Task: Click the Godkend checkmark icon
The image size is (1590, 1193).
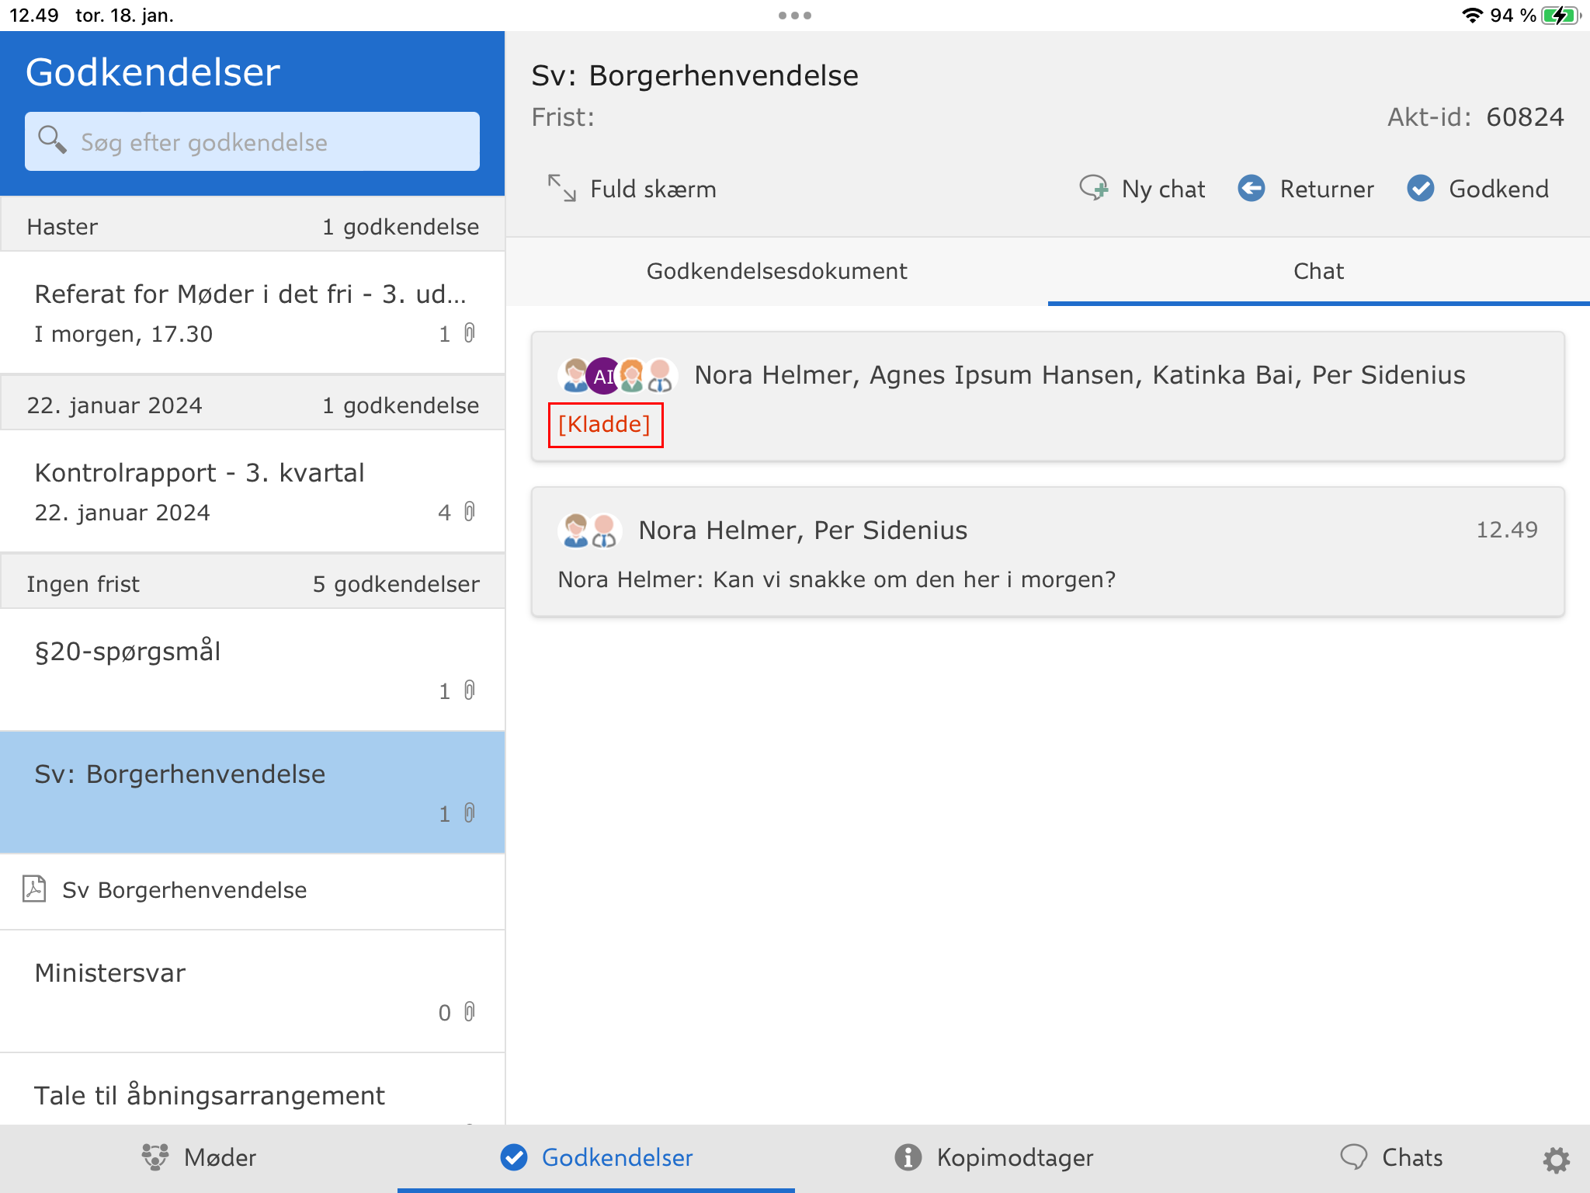Action: coord(1420,188)
